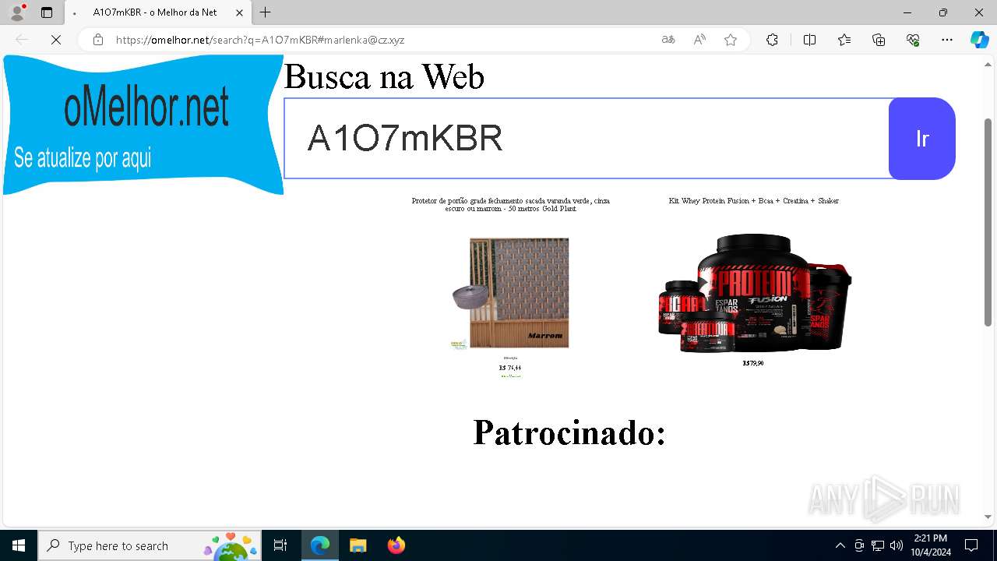Open the tab actions menu icon
This screenshot has width=997, height=561.
pyautogui.click(x=47, y=12)
